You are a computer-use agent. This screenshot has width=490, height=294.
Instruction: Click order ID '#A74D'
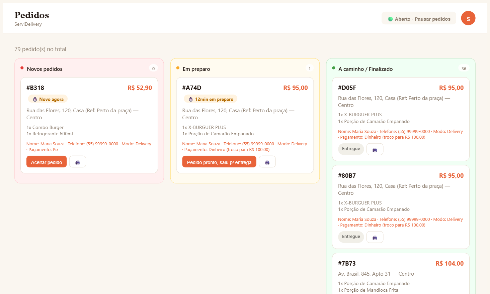point(192,88)
